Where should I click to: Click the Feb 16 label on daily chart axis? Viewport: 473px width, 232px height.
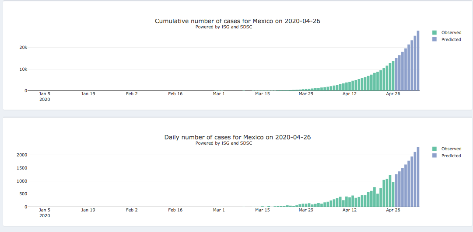tap(175, 210)
